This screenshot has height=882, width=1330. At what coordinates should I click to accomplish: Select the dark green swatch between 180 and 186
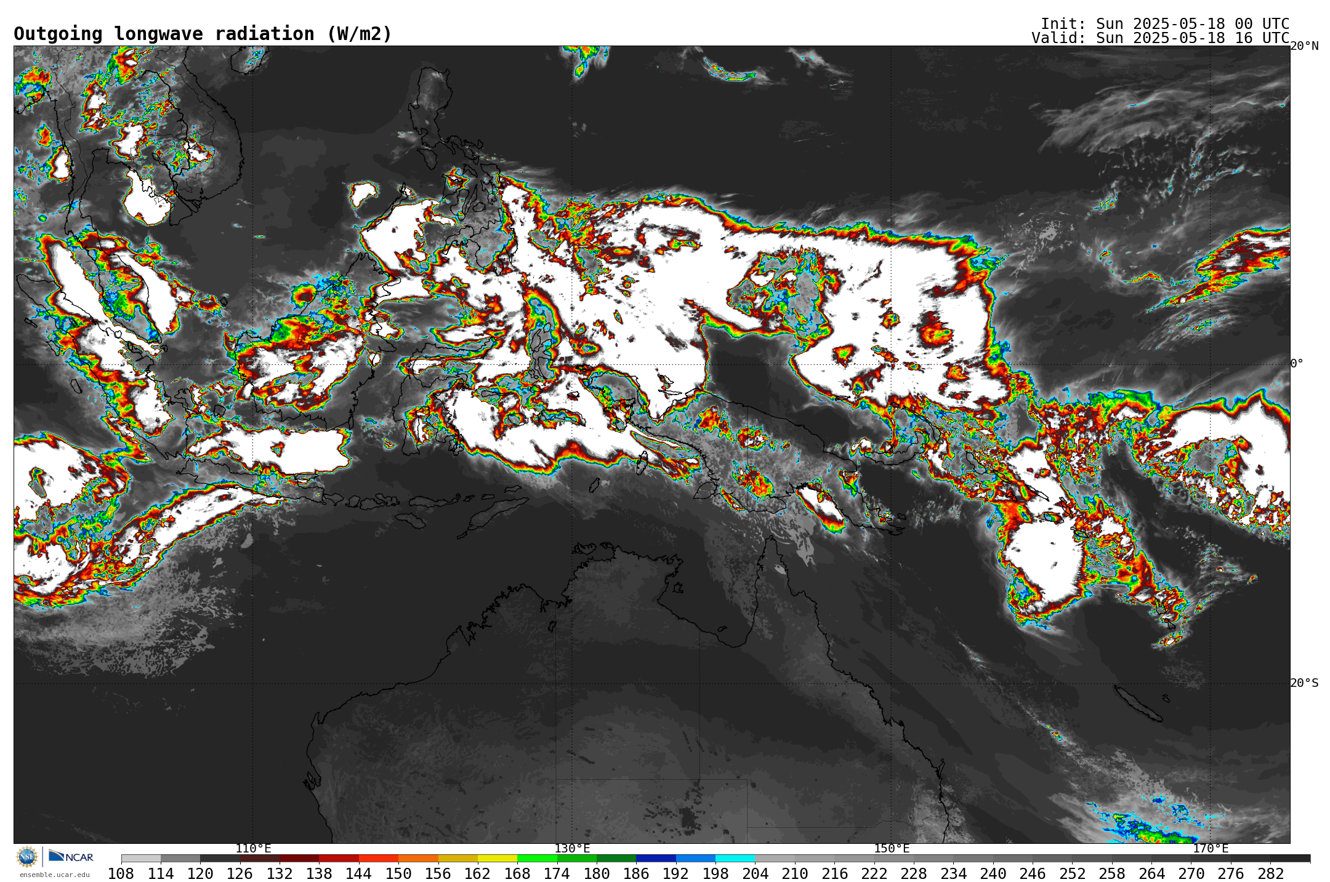coord(616,859)
